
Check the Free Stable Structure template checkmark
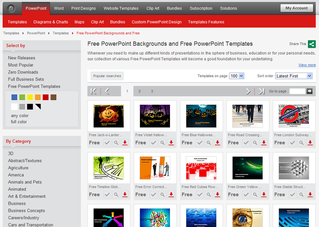(292, 194)
